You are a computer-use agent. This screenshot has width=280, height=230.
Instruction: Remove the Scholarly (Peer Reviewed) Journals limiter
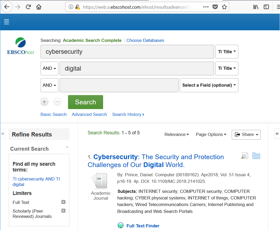(63, 211)
